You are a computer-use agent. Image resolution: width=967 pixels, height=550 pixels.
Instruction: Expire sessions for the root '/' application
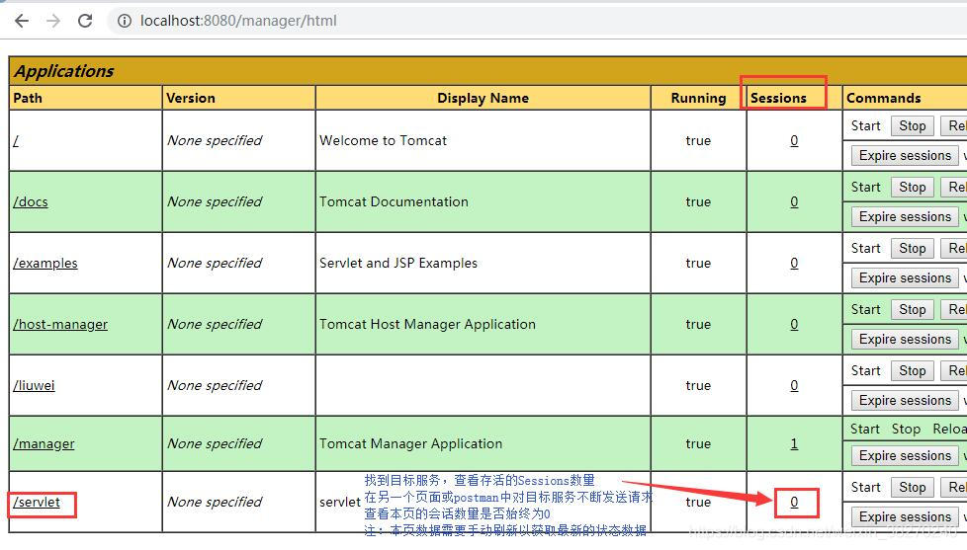coord(905,156)
